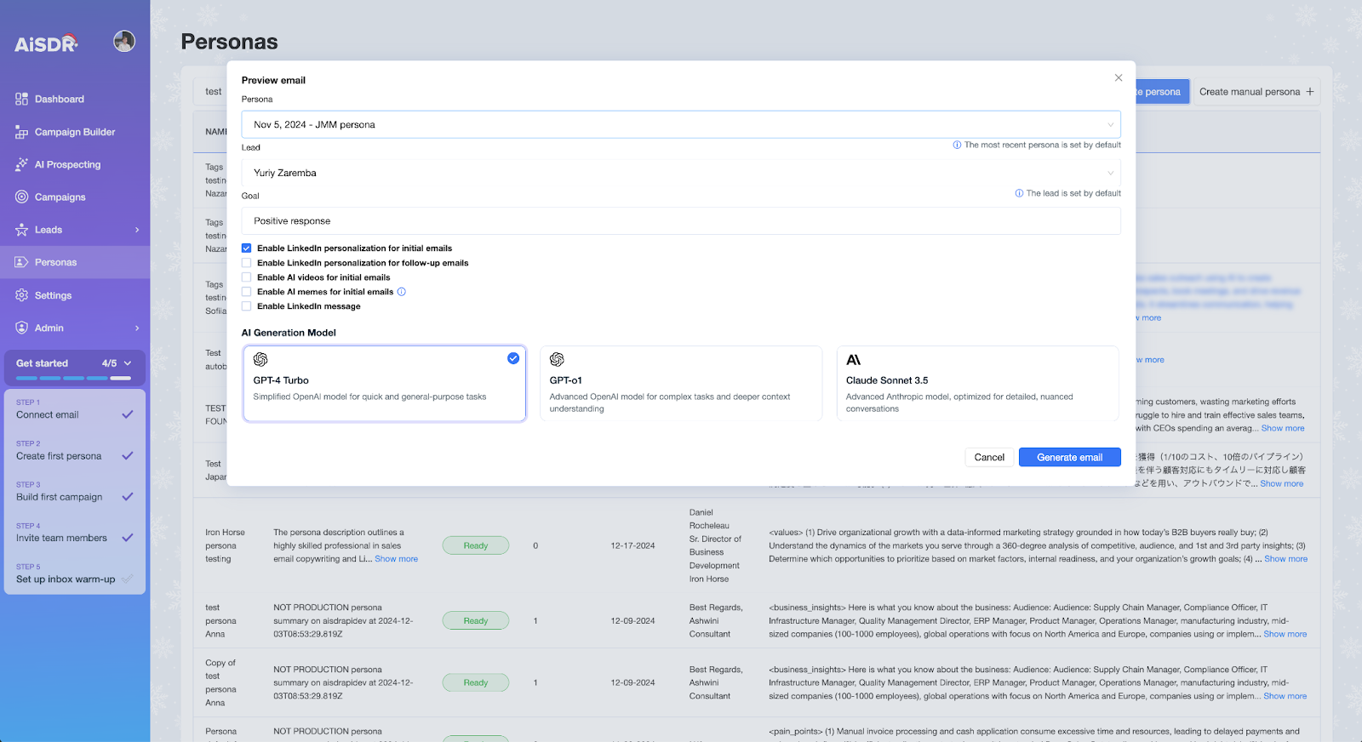Image resolution: width=1362 pixels, height=742 pixels.
Task: Click date 12-17-2024 in Iron Horse row
Action: 632,545
